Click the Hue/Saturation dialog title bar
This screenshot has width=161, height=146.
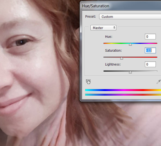tap(120, 6)
